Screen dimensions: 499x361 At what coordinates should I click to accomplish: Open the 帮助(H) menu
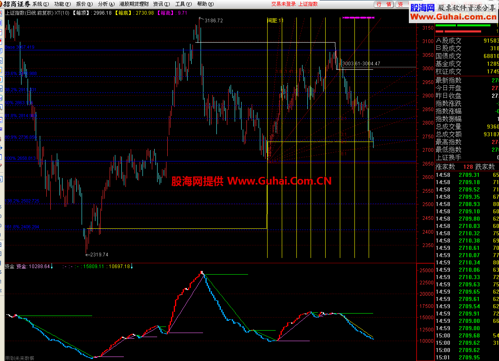(x=205, y=4)
